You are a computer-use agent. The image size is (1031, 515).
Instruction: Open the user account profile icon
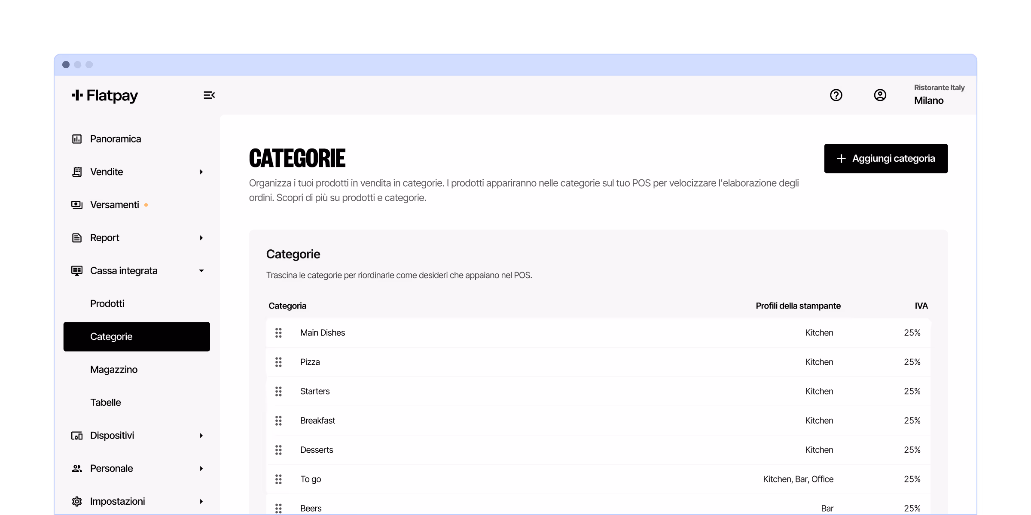(880, 95)
